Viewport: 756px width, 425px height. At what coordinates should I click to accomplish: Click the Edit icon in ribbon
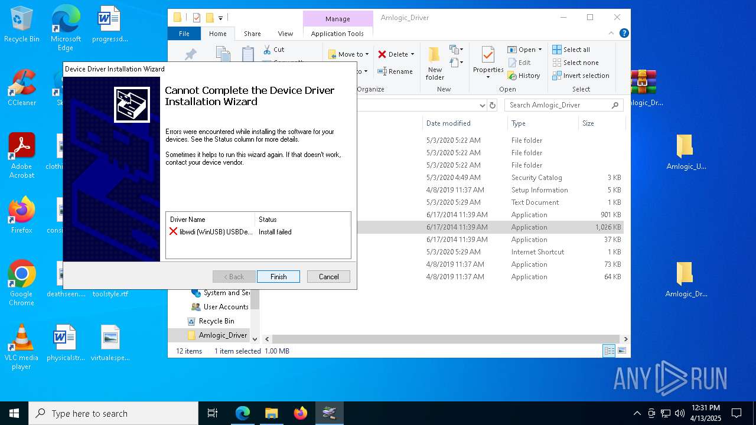tap(512, 63)
